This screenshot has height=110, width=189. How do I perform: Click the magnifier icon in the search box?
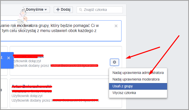coord(80,10)
